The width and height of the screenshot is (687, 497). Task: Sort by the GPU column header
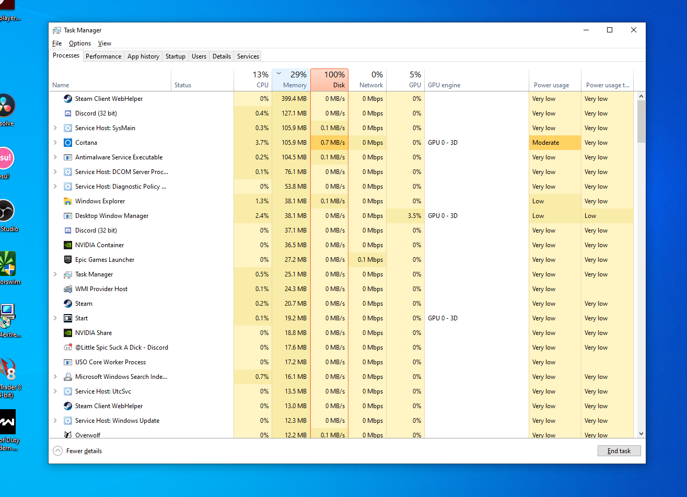406,79
